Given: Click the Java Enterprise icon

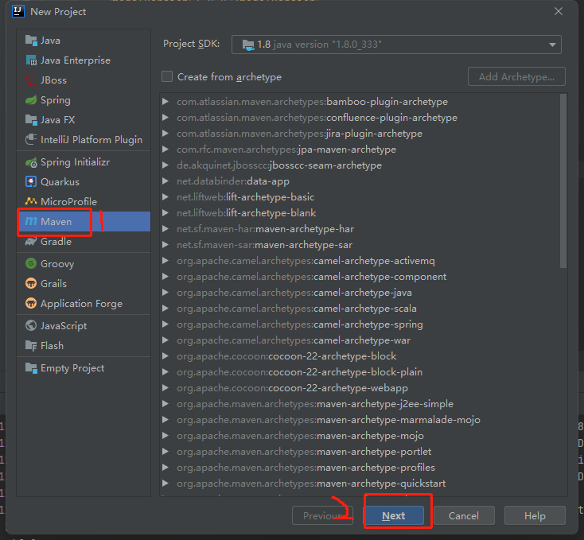Looking at the screenshot, I should 31,60.
